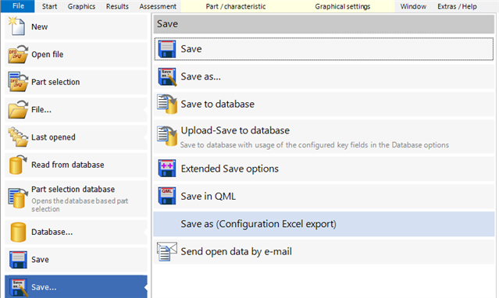Expand the Database... submenu
Image resolution: width=499 pixels, height=298 pixels.
[x=76, y=232]
